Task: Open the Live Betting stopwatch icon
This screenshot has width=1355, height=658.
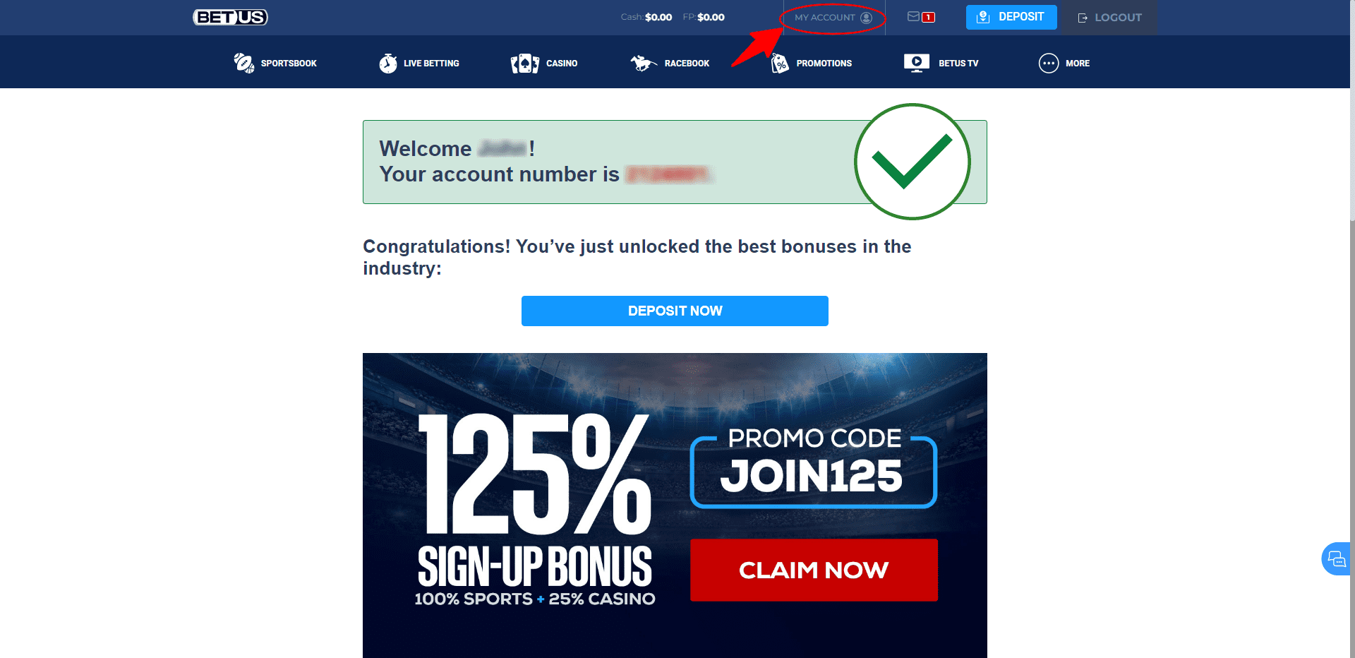Action: point(388,63)
